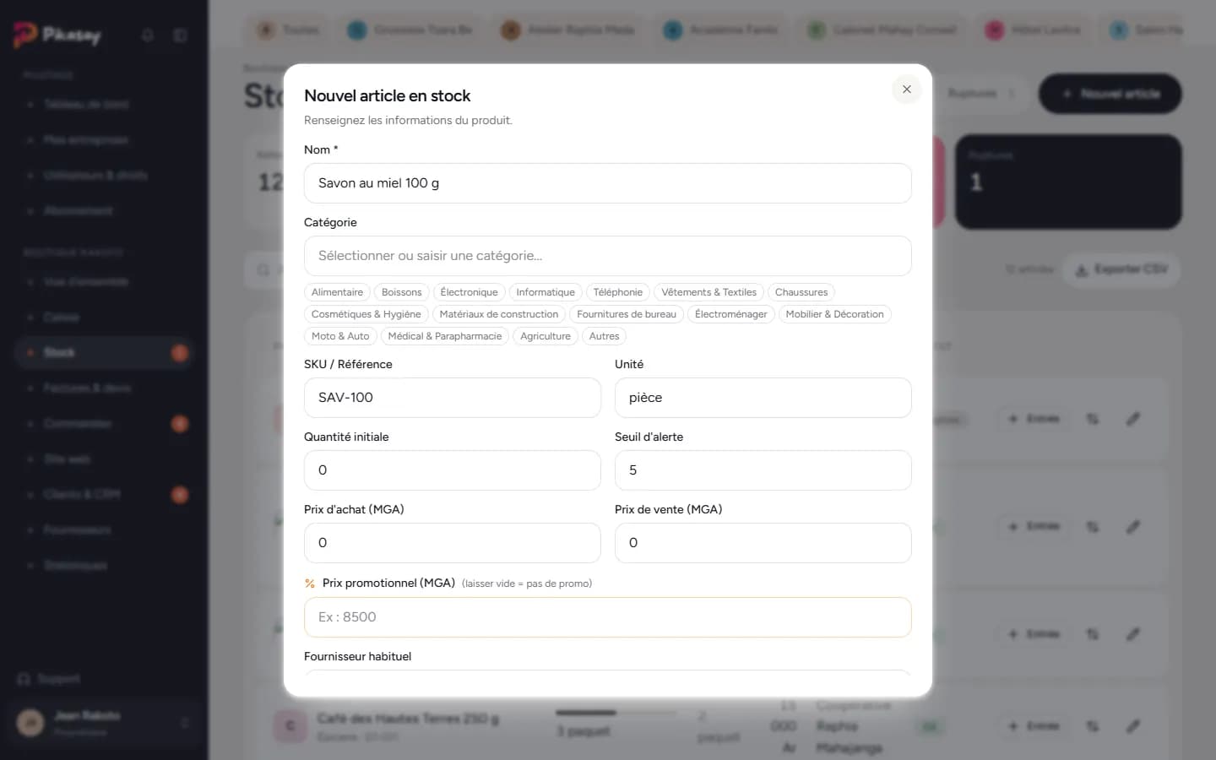Select the Alimentaire category chip
This screenshot has width=1216, height=760.
(x=337, y=292)
